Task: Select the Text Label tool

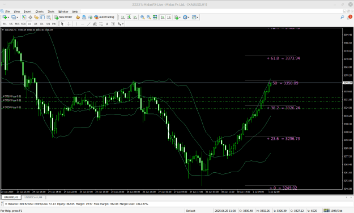Action: point(113,24)
